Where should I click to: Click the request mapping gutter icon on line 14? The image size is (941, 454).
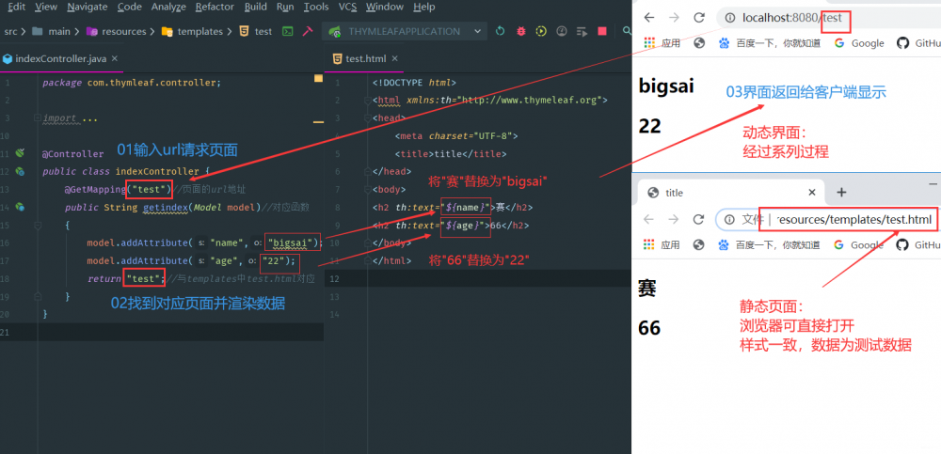point(20,207)
